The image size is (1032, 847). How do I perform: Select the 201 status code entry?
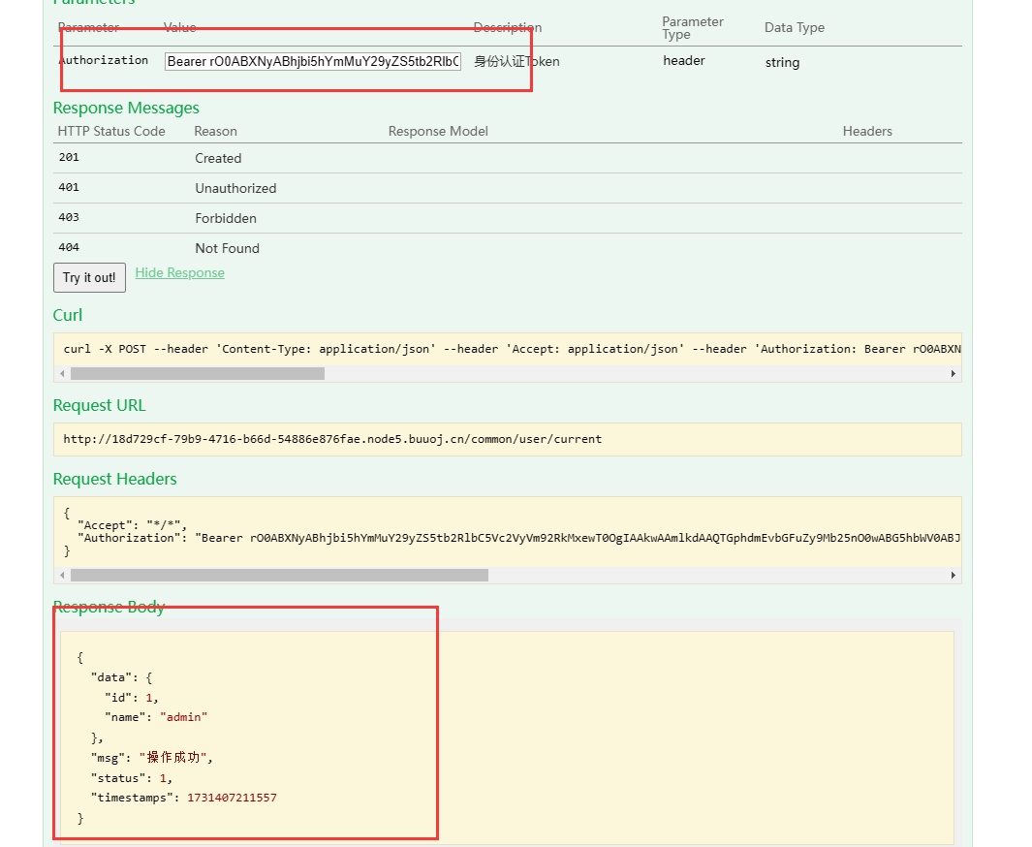(x=69, y=158)
